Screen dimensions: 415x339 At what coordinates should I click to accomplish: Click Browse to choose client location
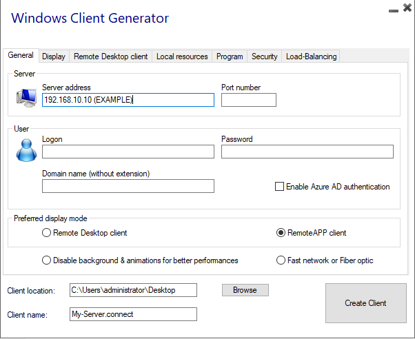coord(245,290)
